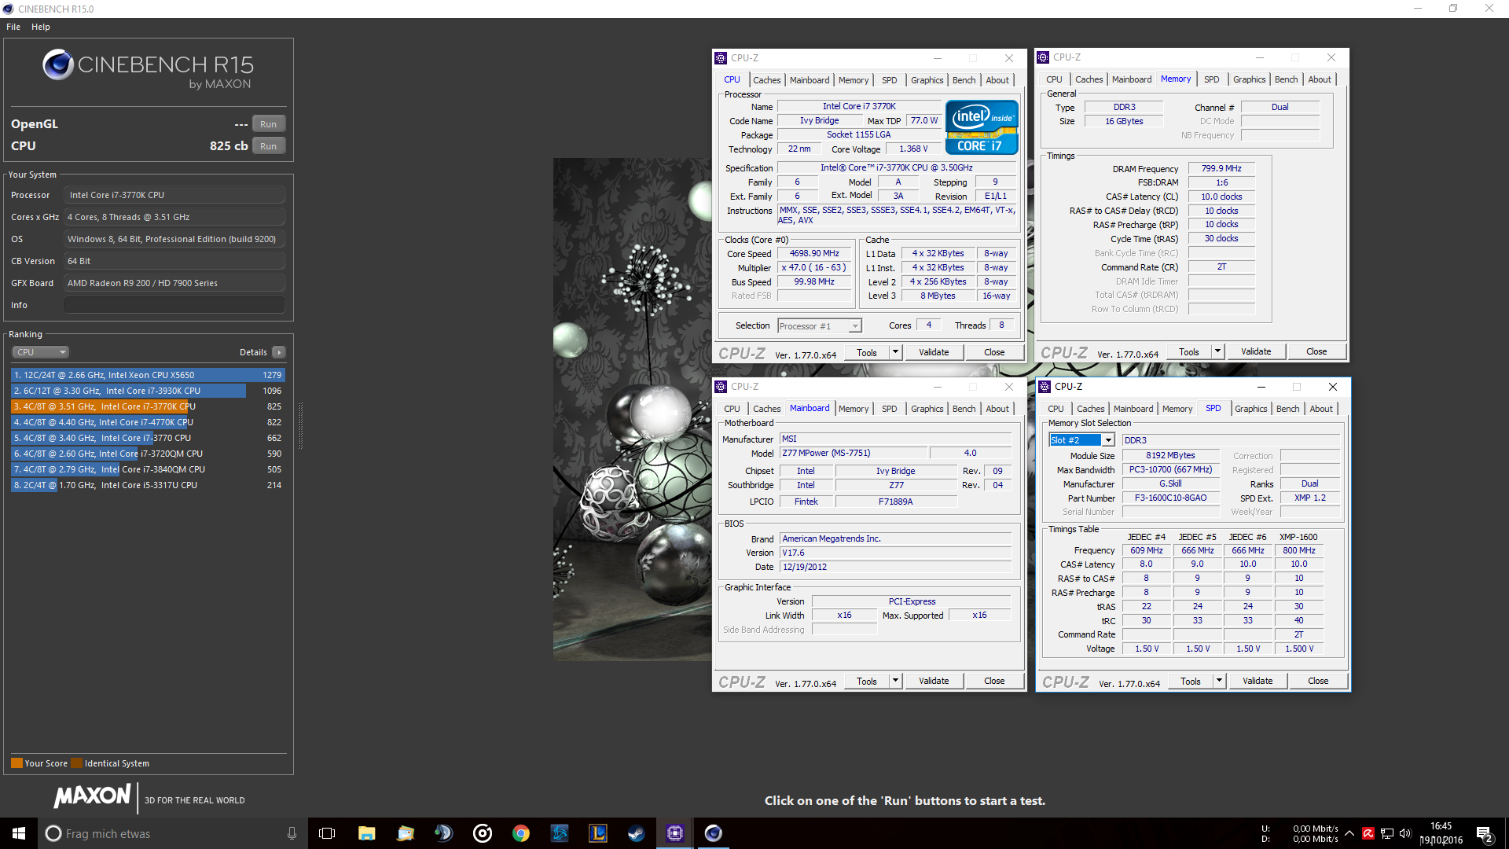Click Validate in CPU-Z SPD window

[x=1257, y=681]
